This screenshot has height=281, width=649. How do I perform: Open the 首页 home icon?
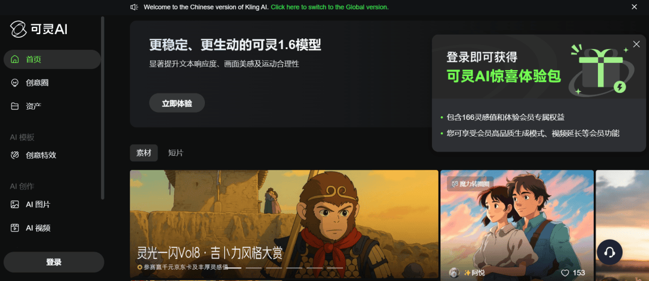tap(15, 59)
